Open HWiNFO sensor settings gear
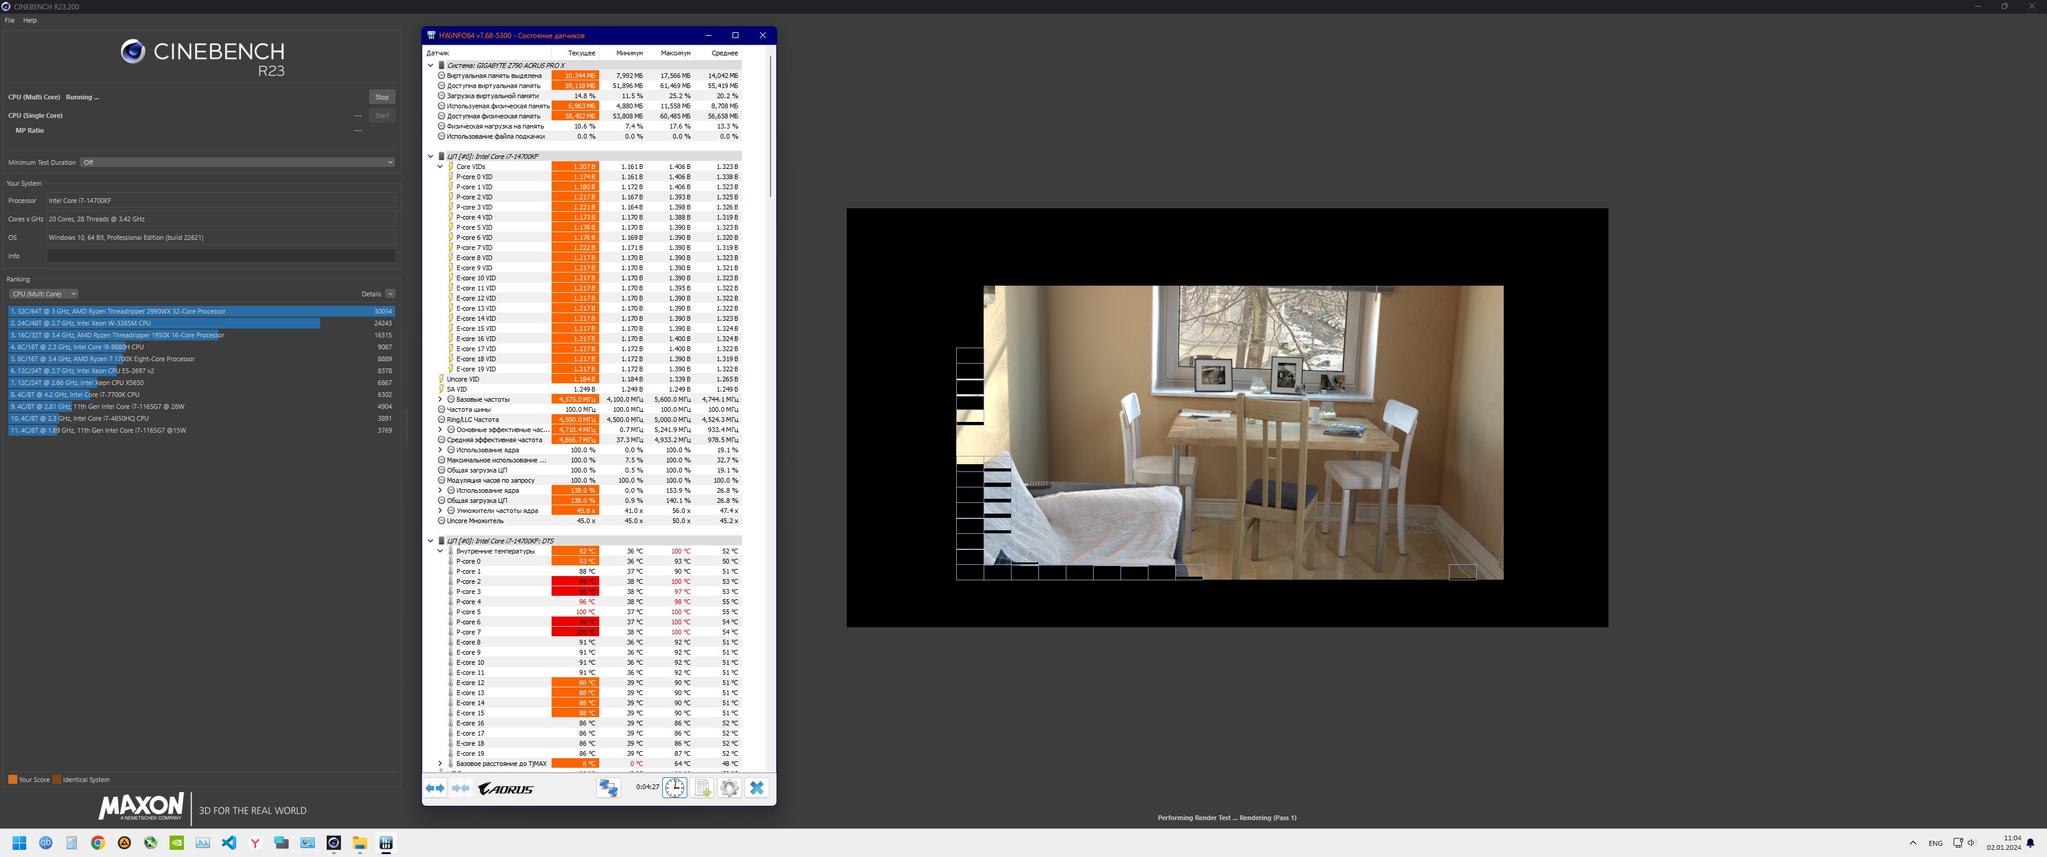2047x857 pixels. pos(730,788)
